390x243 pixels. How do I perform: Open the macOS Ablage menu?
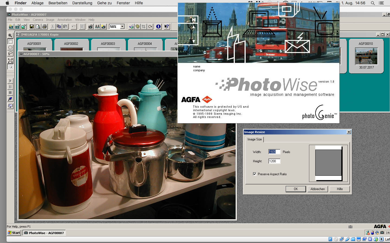37,3
